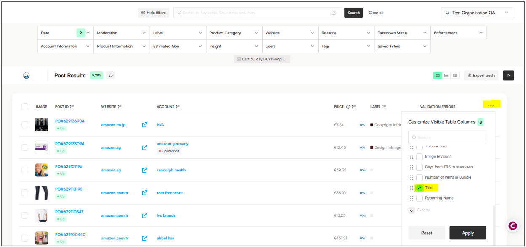
Task: Click the column search field in customize panel
Action: point(447,137)
